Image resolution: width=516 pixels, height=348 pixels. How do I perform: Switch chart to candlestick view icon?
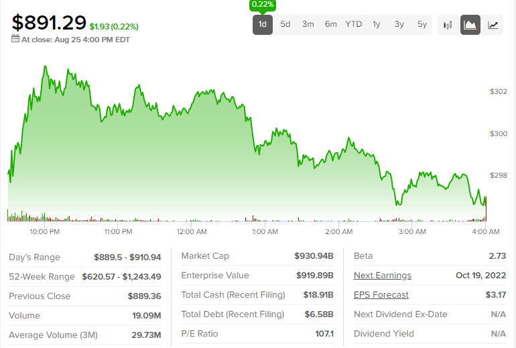pyautogui.click(x=448, y=25)
